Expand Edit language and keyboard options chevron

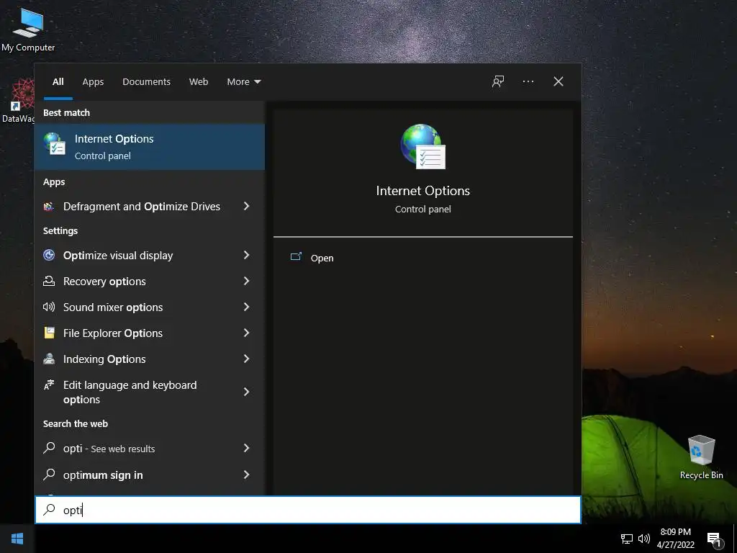[246, 392]
